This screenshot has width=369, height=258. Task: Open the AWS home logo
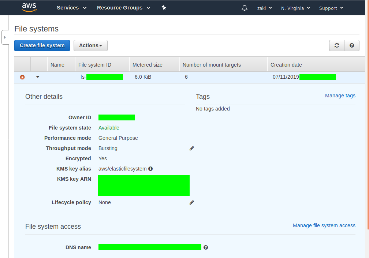point(29,8)
